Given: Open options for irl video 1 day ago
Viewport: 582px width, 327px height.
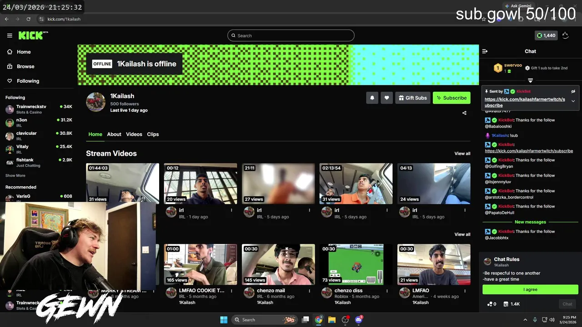Looking at the screenshot, I should [231, 210].
